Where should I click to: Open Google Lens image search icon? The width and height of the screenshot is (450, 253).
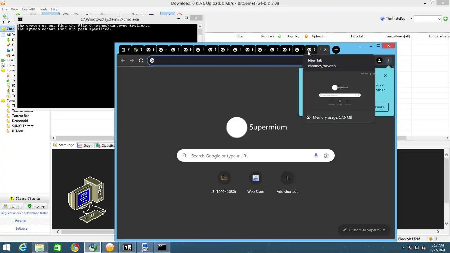click(x=326, y=156)
